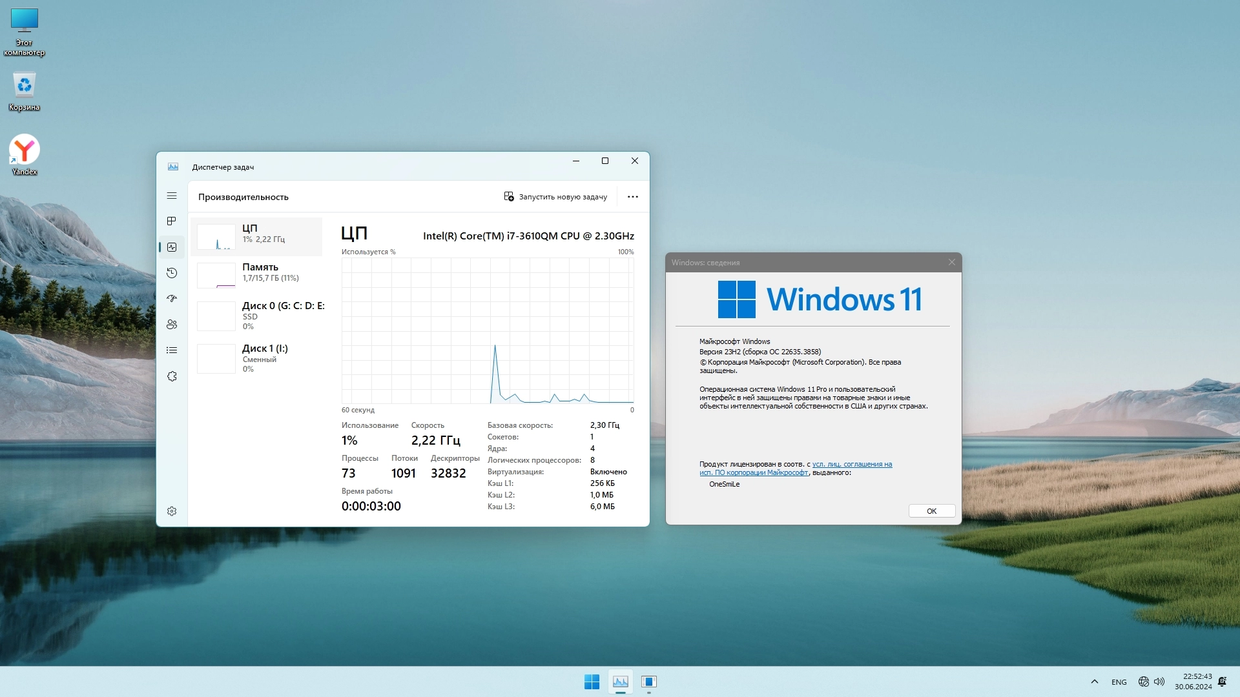Open the Users page icon
1240x697 pixels.
pos(172,325)
